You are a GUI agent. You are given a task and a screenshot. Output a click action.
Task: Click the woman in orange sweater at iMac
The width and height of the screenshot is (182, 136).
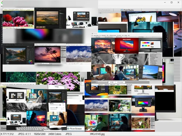pyautogui.click(x=57, y=119)
